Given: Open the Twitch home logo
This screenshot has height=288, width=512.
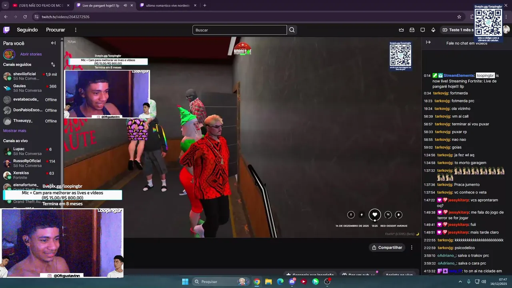Looking at the screenshot, I should click(x=6, y=30).
